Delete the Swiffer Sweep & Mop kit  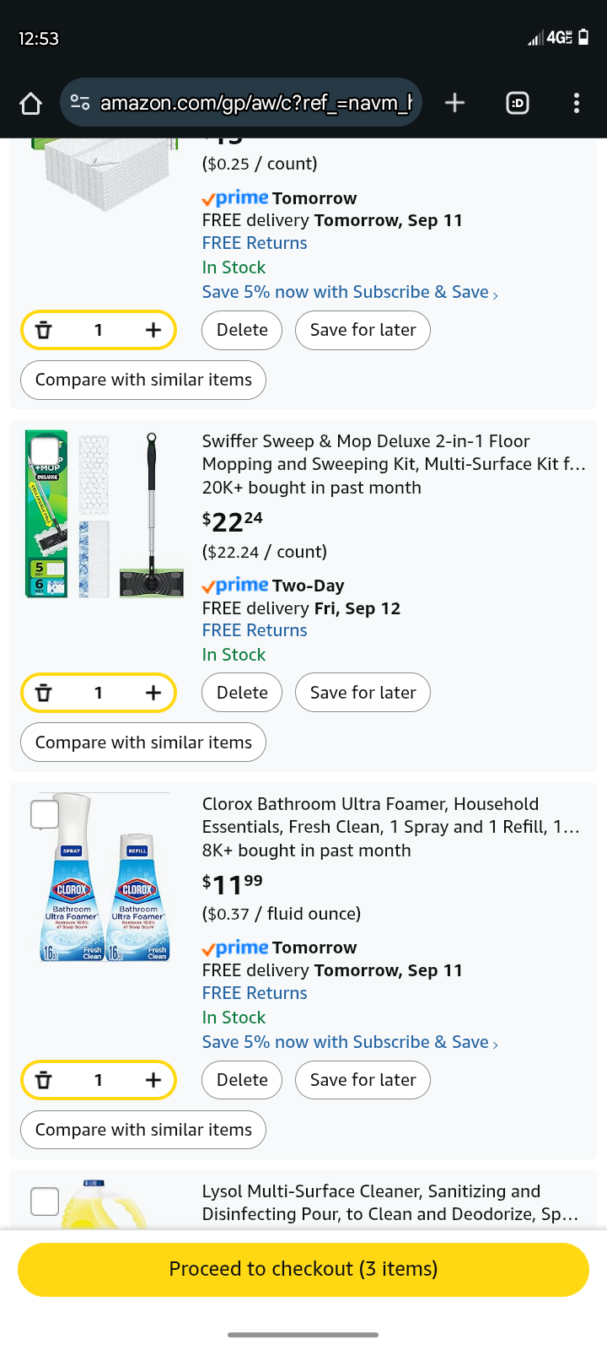click(242, 693)
